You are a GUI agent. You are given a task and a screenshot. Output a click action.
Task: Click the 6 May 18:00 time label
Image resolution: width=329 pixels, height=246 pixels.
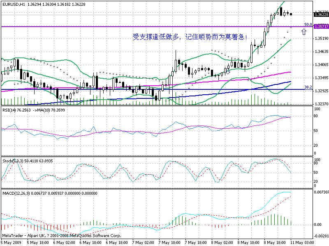pyautogui.click(x=117, y=243)
